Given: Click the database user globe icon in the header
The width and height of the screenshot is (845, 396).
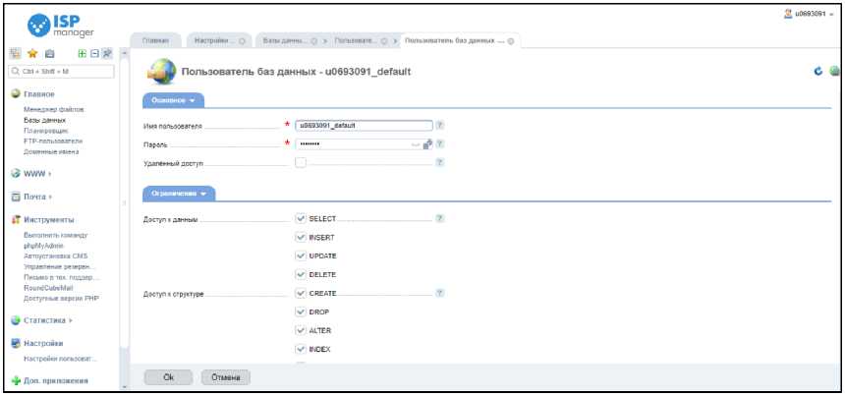Looking at the screenshot, I should (160, 71).
